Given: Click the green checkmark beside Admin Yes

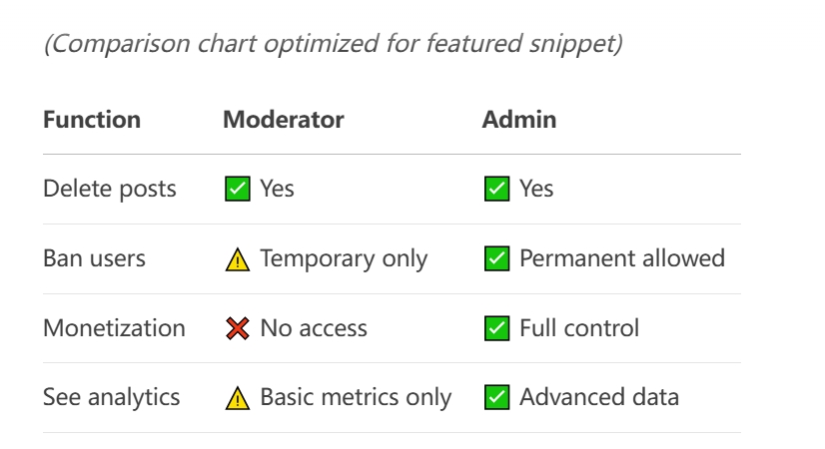Looking at the screenshot, I should 496,189.
